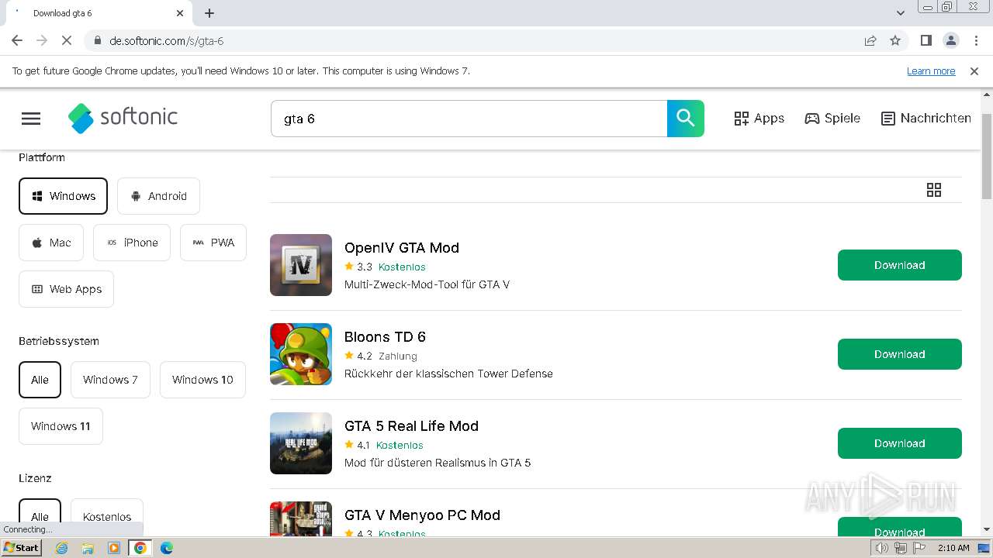
Task: Select Web Apps platform filter
Action: [x=66, y=289]
